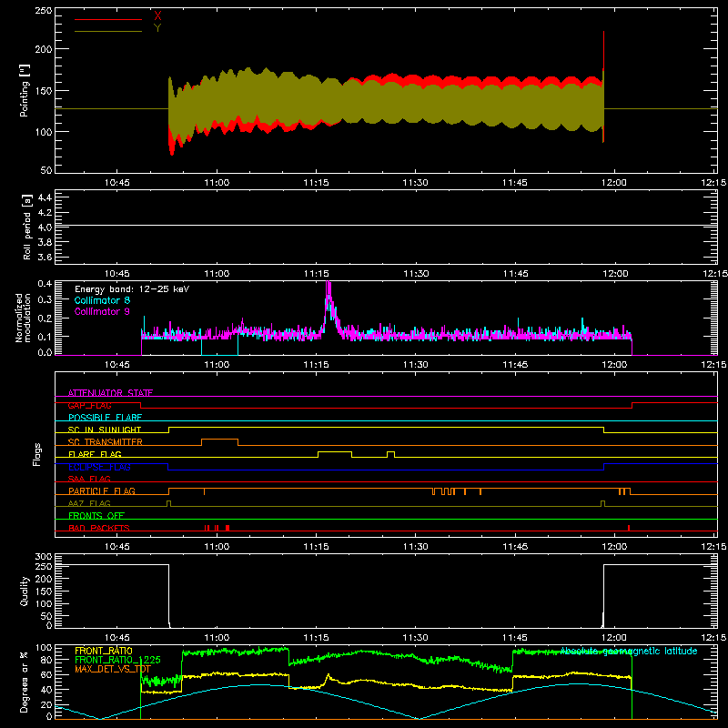Select the 'X' legend label

click(x=157, y=15)
